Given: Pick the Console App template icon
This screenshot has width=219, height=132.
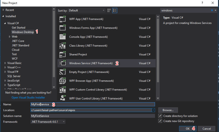Looking at the screenshot, I should (62, 37).
